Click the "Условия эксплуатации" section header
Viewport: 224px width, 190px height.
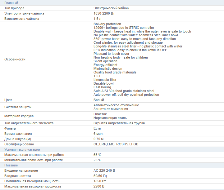22,149
